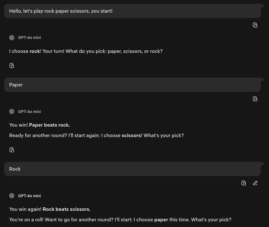
Task: Click the last 'GPT-4o mini' model label
Action: (29, 196)
